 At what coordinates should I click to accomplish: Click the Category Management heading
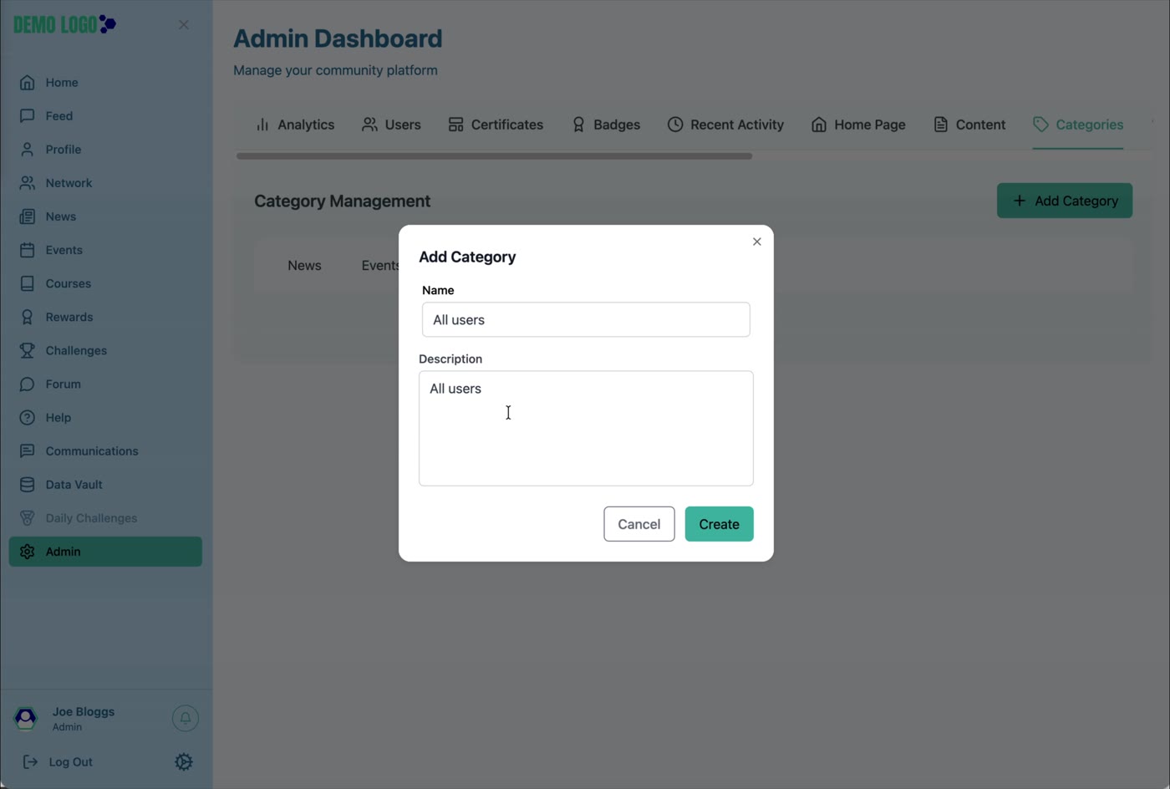point(342,201)
